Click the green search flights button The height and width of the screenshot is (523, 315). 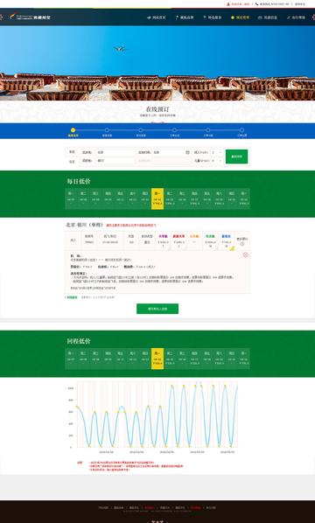pos(236,157)
